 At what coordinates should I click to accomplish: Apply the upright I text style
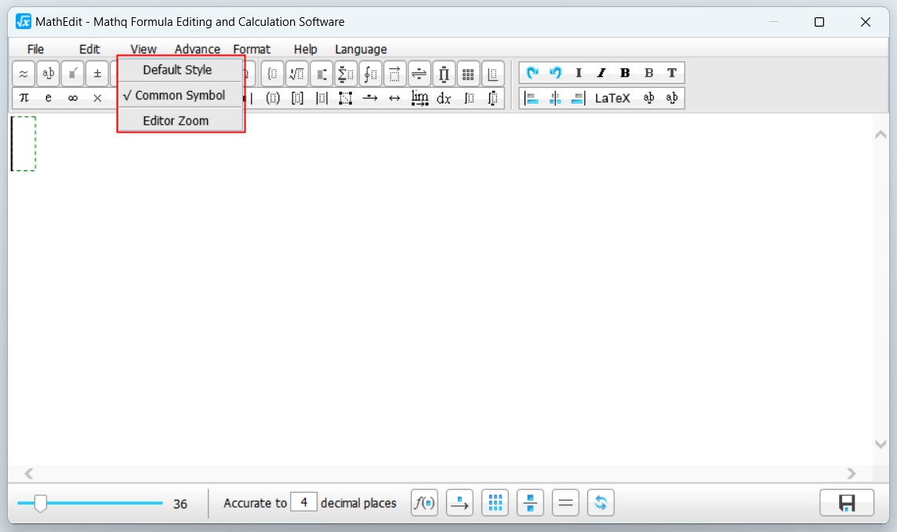pos(579,73)
